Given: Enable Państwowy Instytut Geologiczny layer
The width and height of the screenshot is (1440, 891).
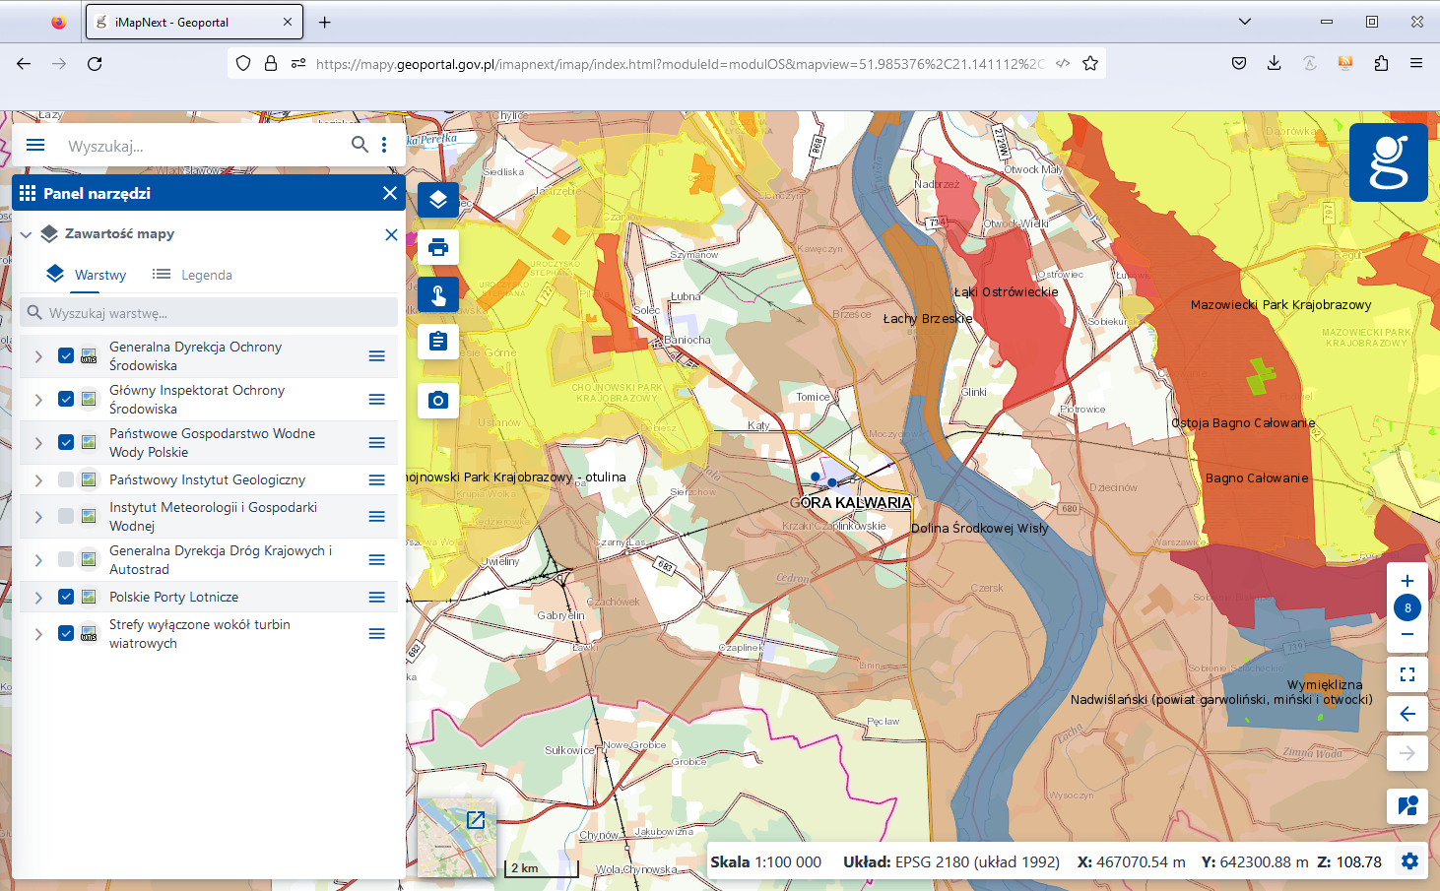Looking at the screenshot, I should [x=66, y=479].
